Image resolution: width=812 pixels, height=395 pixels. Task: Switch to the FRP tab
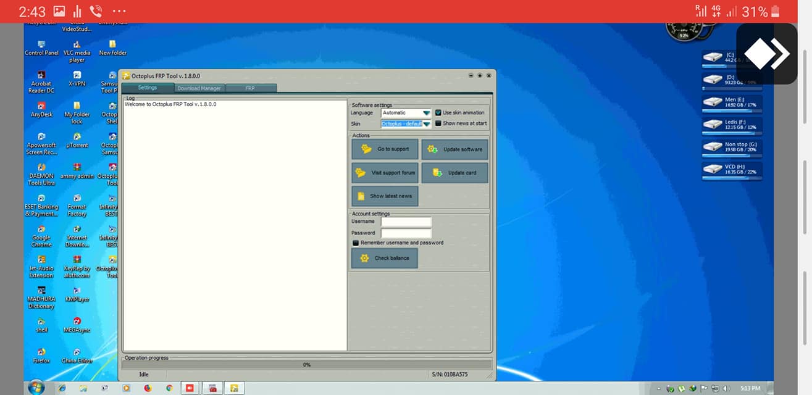250,88
